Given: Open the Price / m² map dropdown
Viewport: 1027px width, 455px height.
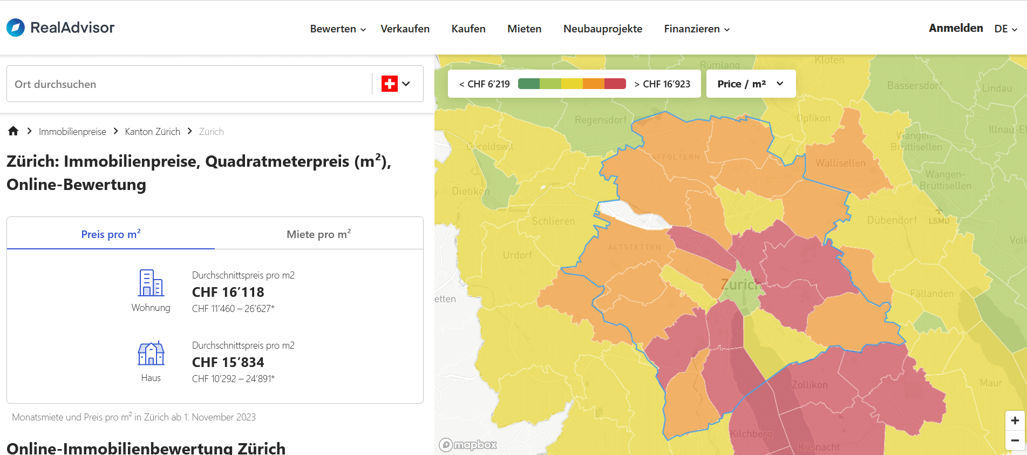Looking at the screenshot, I should click(751, 84).
